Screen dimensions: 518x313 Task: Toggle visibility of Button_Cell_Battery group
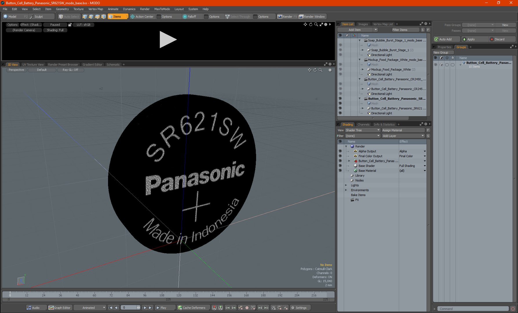pyautogui.click(x=435, y=65)
